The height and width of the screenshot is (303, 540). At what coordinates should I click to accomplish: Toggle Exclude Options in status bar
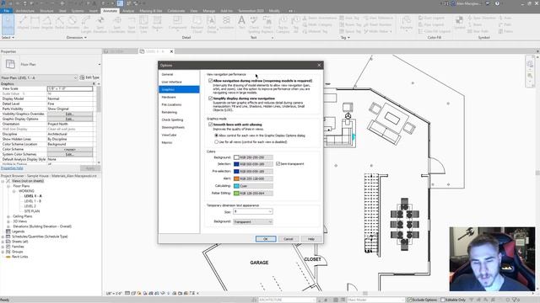coord(409,300)
